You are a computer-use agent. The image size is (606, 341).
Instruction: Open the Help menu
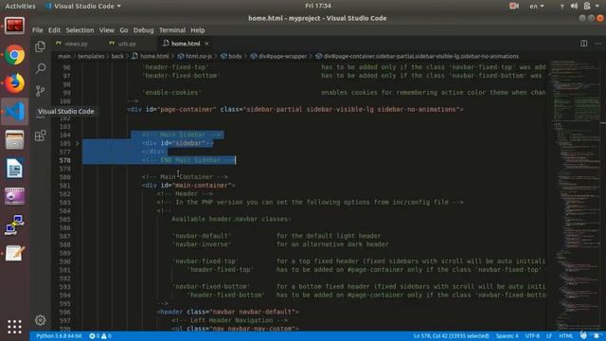pyautogui.click(x=198, y=30)
